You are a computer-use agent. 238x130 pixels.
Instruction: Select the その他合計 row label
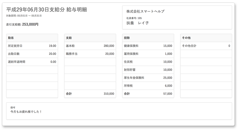189,46
